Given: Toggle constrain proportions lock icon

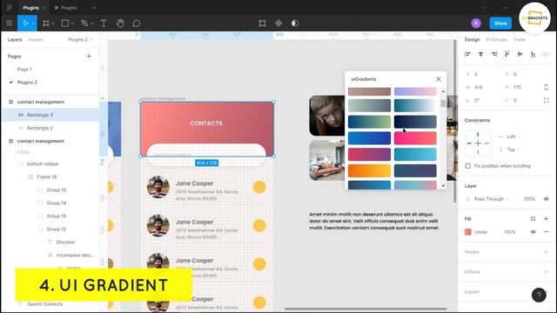Looking at the screenshot, I should click(546, 87).
